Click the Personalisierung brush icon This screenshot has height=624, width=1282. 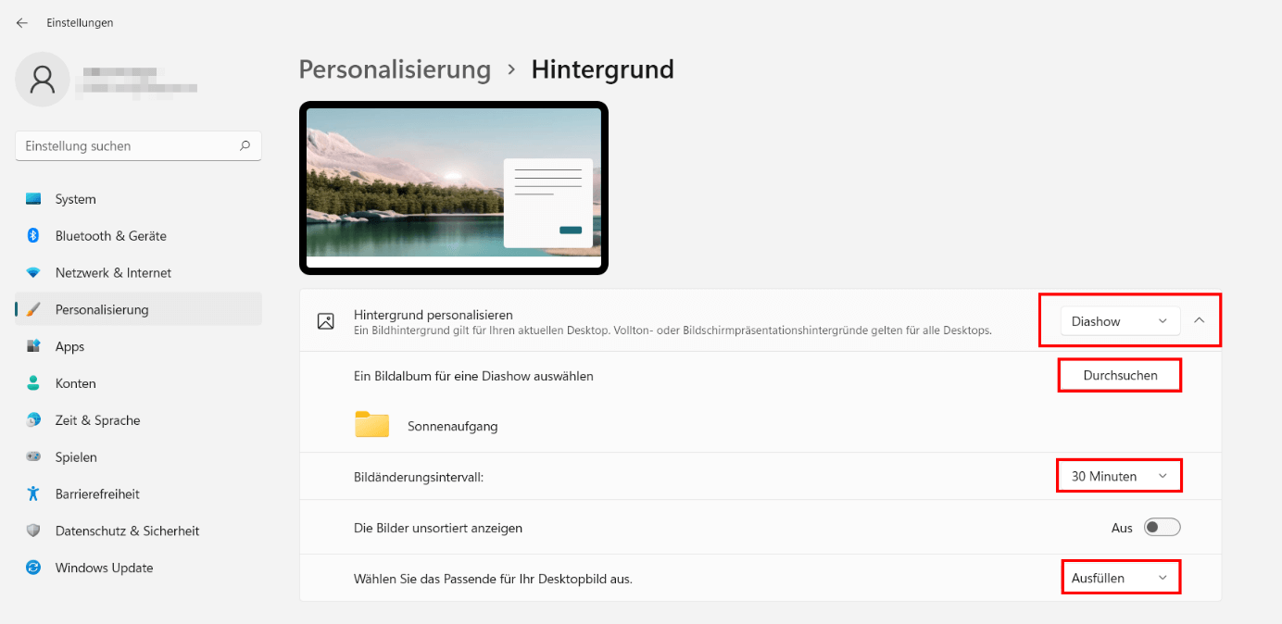[33, 309]
